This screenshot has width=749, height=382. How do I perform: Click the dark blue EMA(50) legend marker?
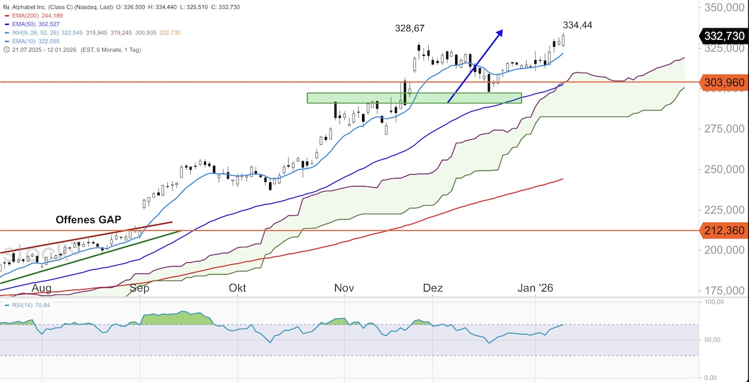coord(6,24)
